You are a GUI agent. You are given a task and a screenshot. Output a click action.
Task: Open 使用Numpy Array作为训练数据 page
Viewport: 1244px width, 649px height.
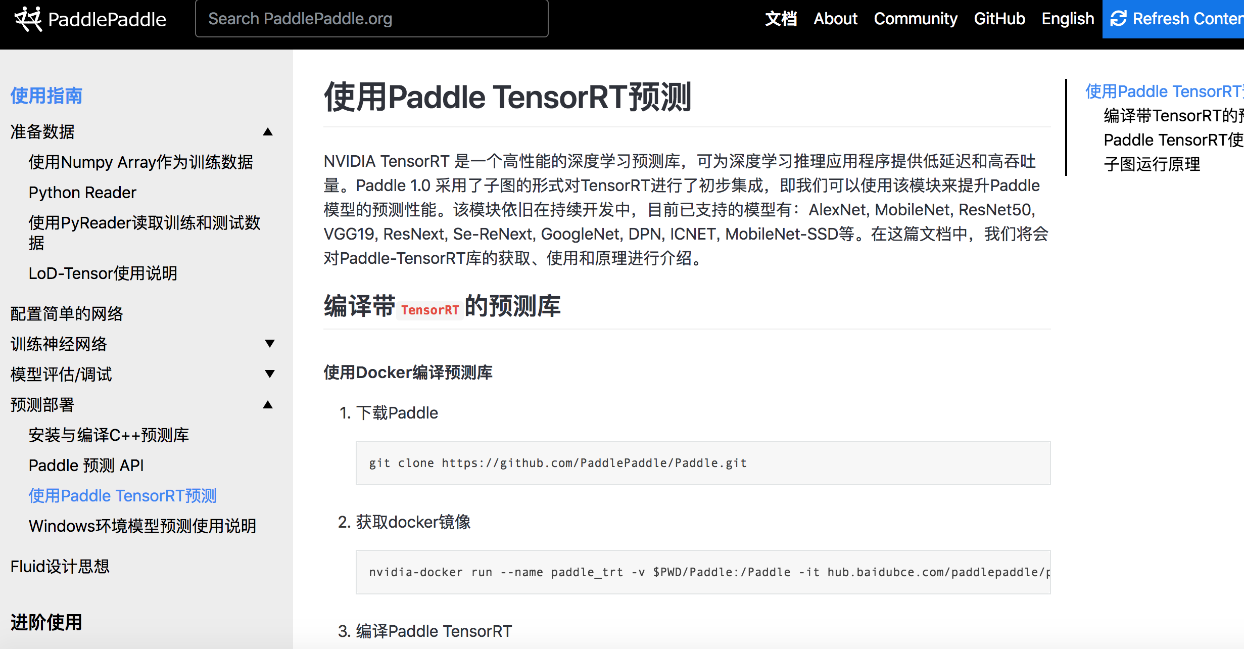(x=141, y=162)
